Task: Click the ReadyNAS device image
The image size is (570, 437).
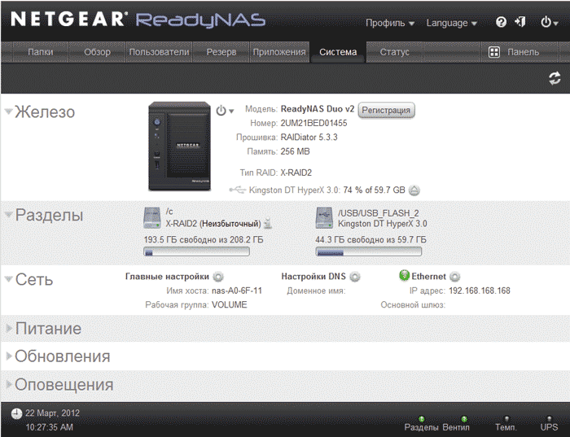Action: pos(180,146)
